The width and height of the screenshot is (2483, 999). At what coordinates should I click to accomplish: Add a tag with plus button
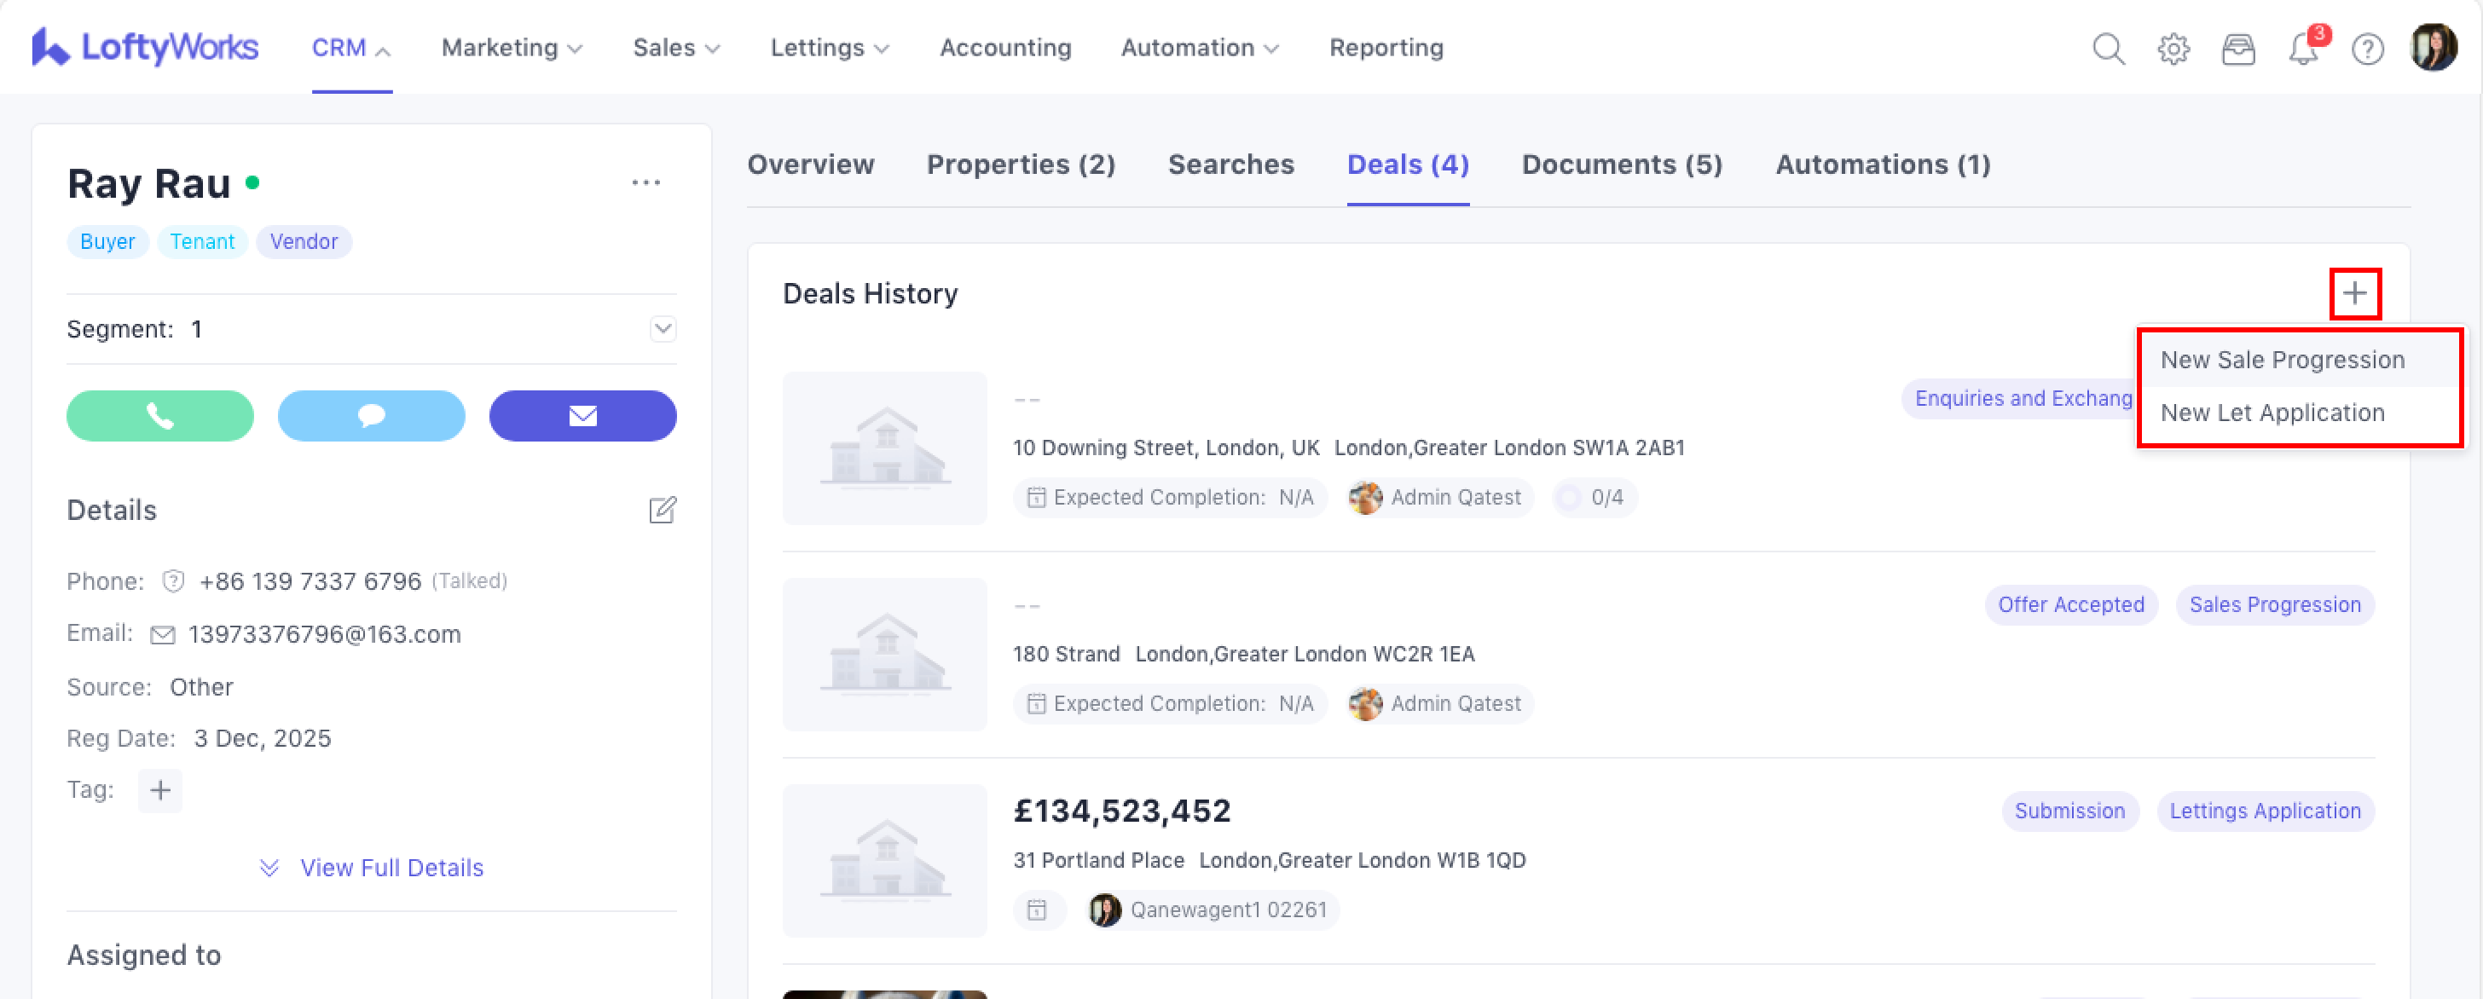pyautogui.click(x=160, y=790)
